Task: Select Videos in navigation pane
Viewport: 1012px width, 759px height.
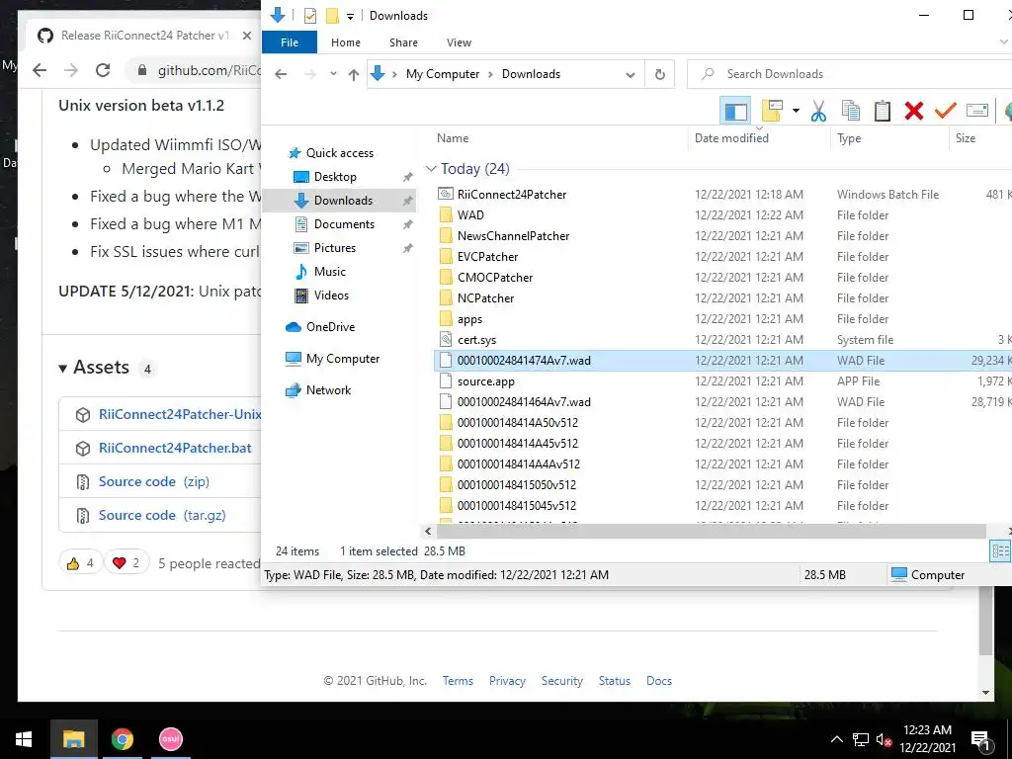Action: pos(331,295)
